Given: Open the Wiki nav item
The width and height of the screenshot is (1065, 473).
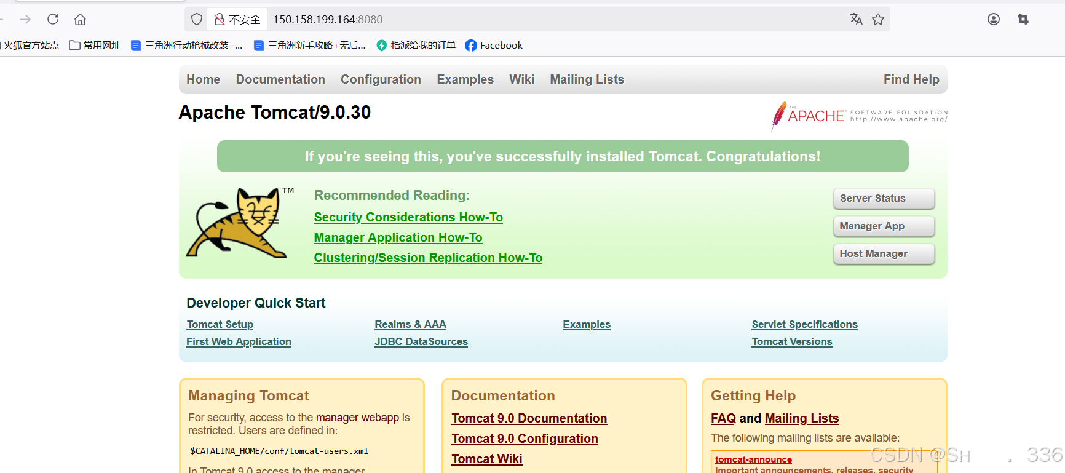Looking at the screenshot, I should tap(522, 79).
